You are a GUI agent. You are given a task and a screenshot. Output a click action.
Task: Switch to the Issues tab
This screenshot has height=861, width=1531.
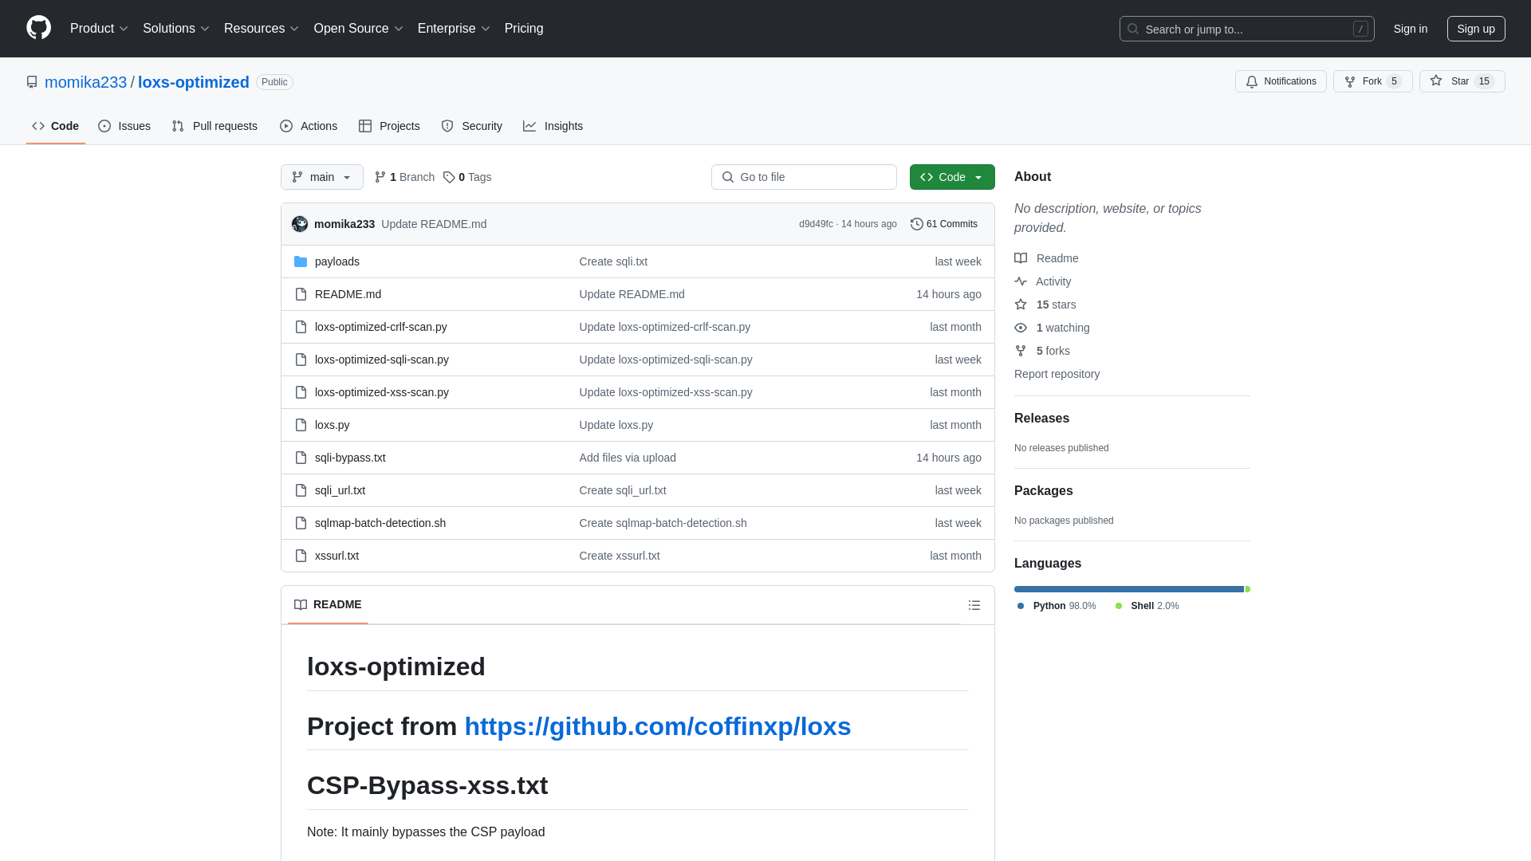tap(124, 126)
